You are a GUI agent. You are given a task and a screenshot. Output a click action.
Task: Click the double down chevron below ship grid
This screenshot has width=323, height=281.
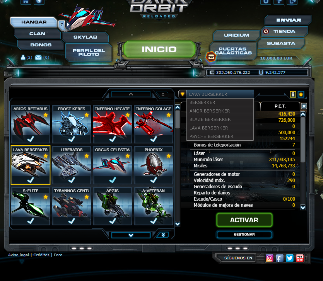click(x=163, y=235)
